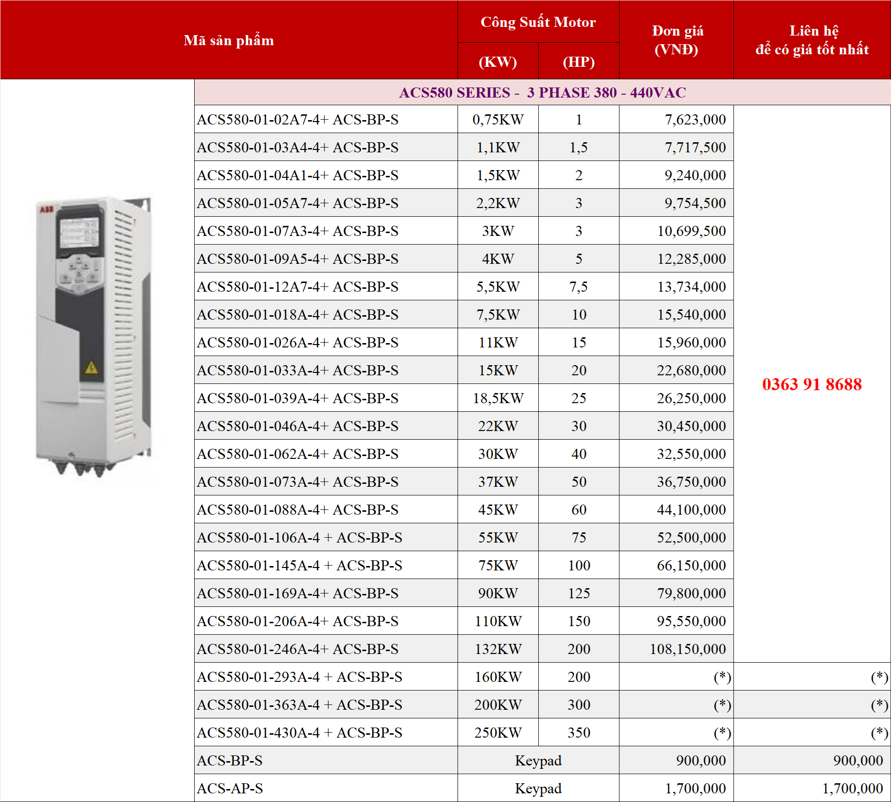
Task: Select the price 12,285,000
Action: 692,259
